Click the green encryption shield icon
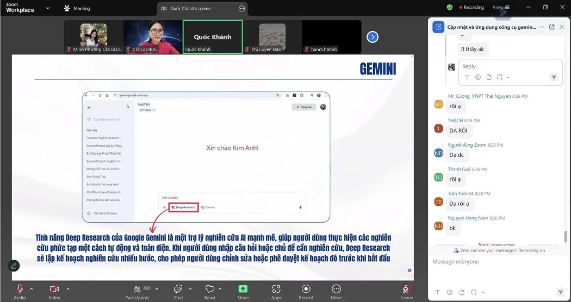This screenshot has height=302, width=571. tap(450, 7)
